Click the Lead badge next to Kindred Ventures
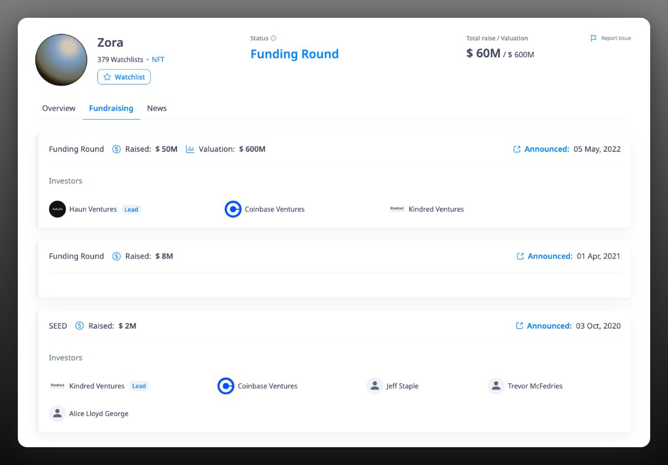Image resolution: width=668 pixels, height=465 pixels. coord(139,386)
